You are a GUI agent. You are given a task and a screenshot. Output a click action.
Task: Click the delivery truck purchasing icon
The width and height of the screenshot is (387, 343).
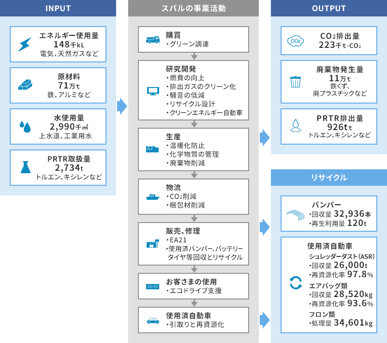pyautogui.click(x=153, y=40)
